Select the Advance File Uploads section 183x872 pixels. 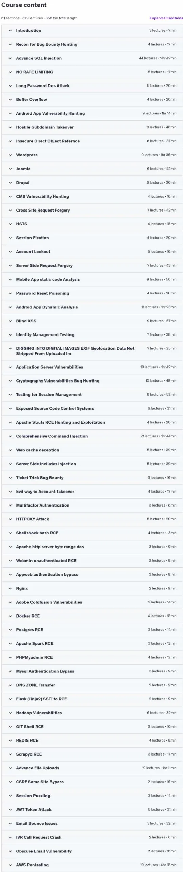point(92,768)
